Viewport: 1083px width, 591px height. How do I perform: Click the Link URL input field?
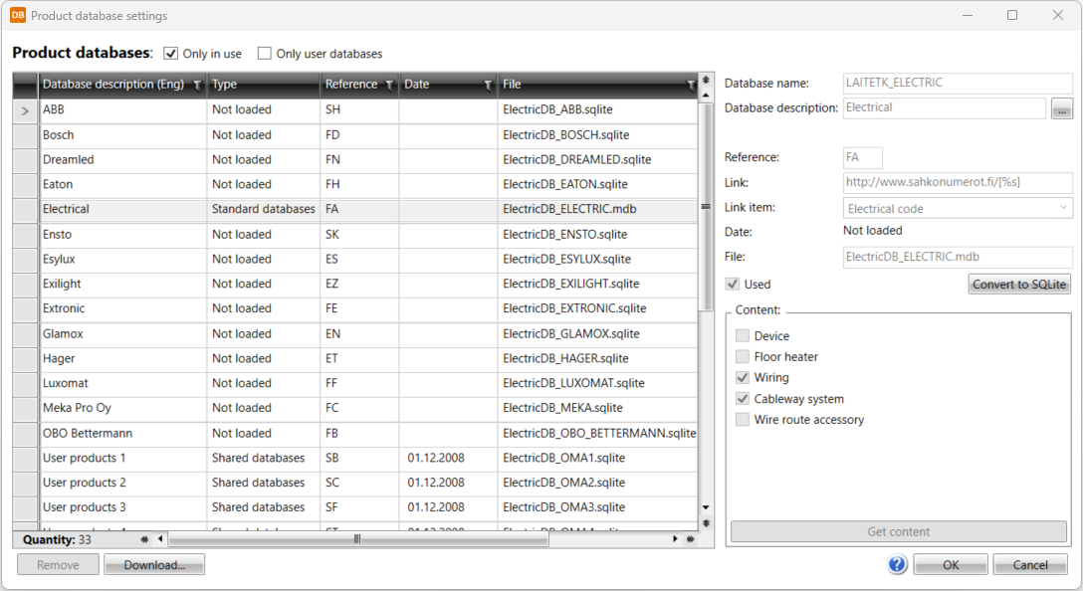click(x=957, y=182)
